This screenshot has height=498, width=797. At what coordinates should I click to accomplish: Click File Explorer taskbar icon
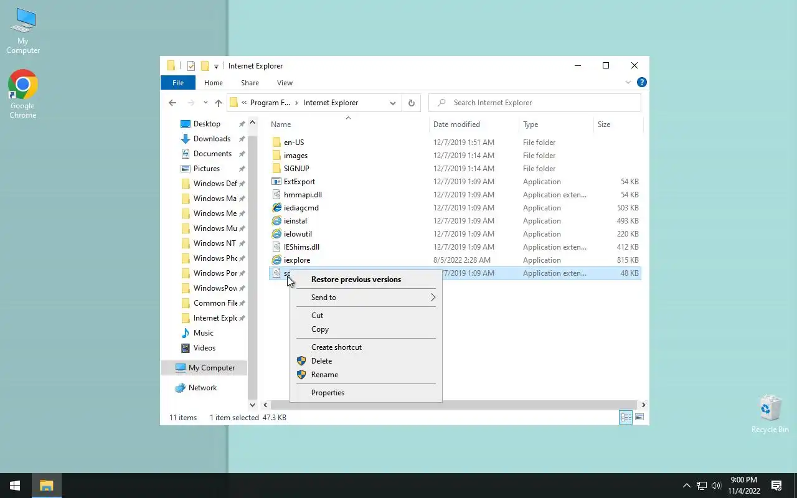tap(46, 486)
